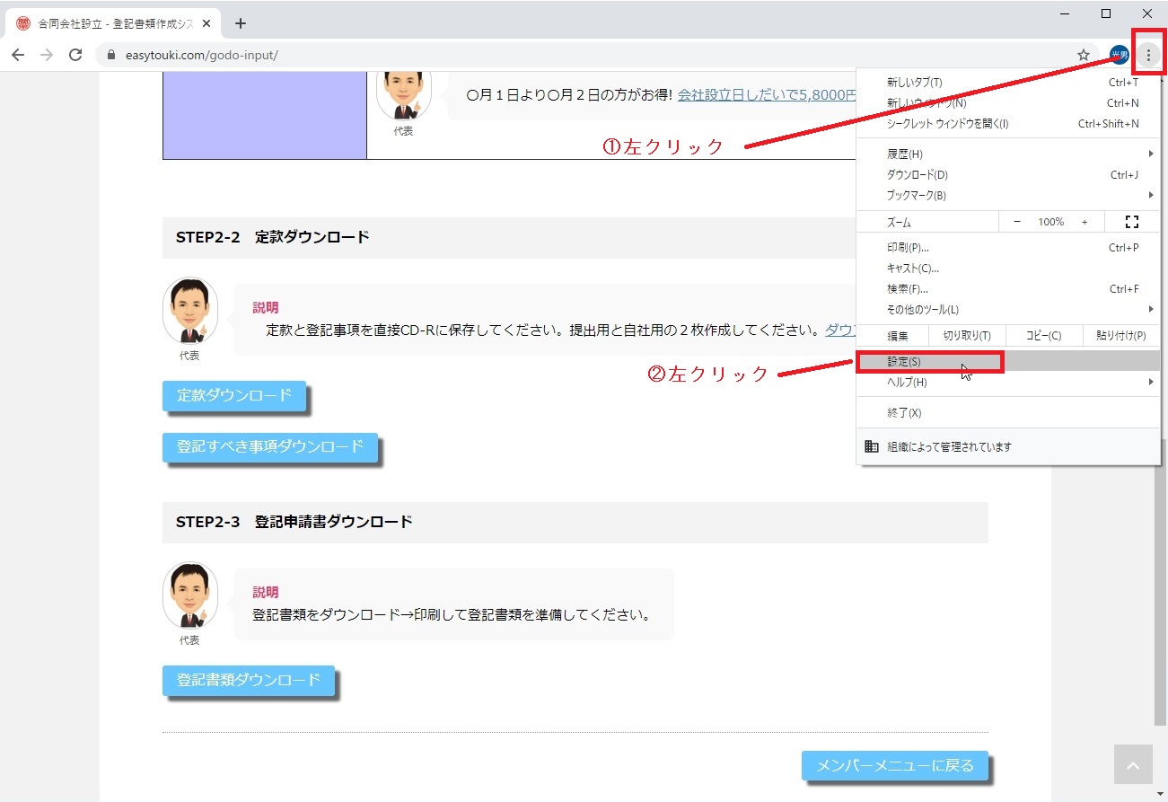The height and width of the screenshot is (802, 1168).
Task: Increase zoom with the plus button
Action: click(x=1085, y=222)
